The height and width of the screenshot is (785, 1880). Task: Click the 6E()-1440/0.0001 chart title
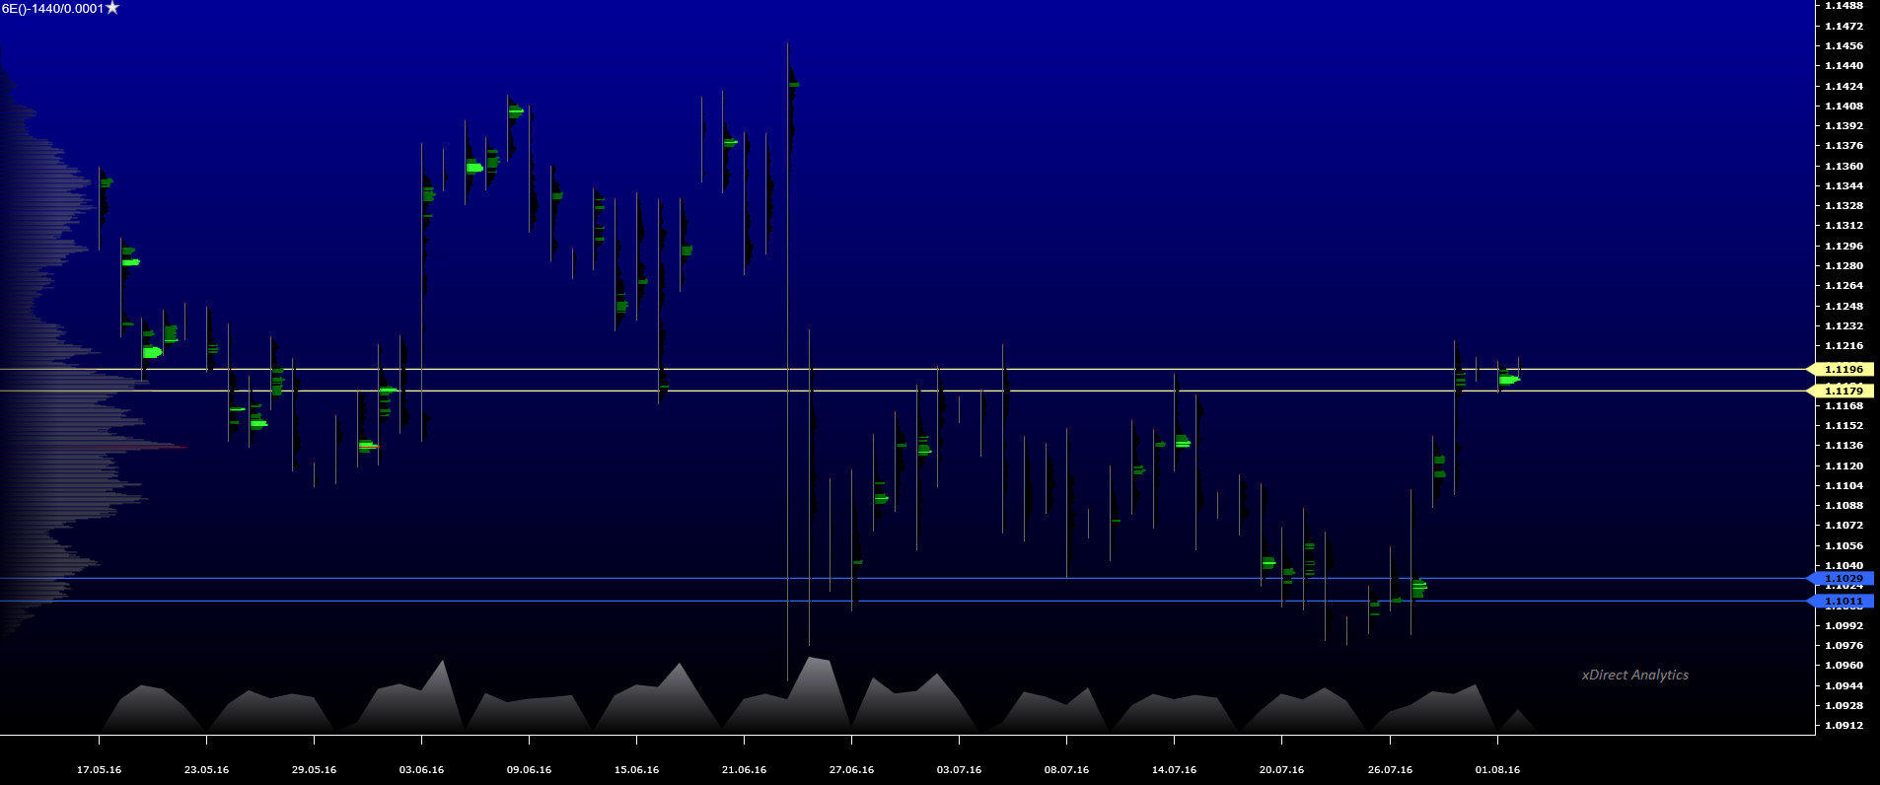(x=52, y=9)
